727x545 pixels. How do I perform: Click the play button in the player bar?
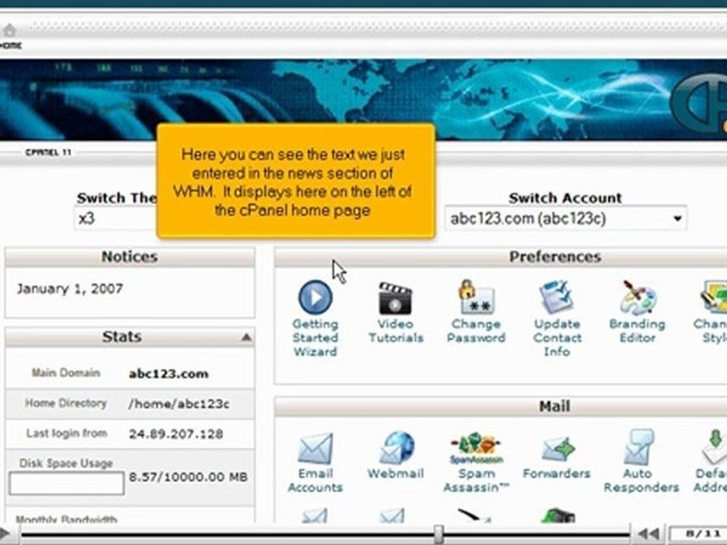click(5, 534)
